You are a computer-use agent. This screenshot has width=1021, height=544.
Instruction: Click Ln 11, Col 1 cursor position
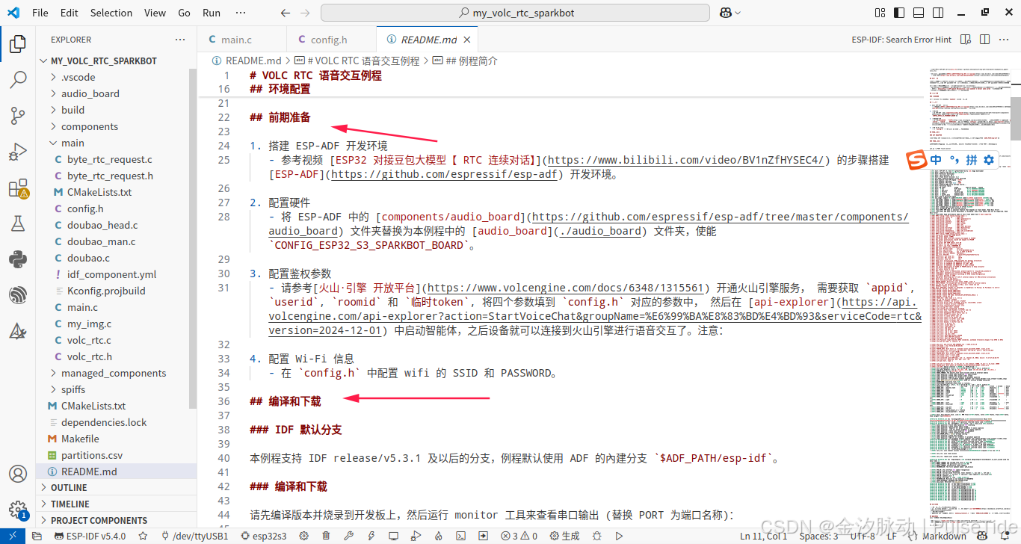(763, 536)
